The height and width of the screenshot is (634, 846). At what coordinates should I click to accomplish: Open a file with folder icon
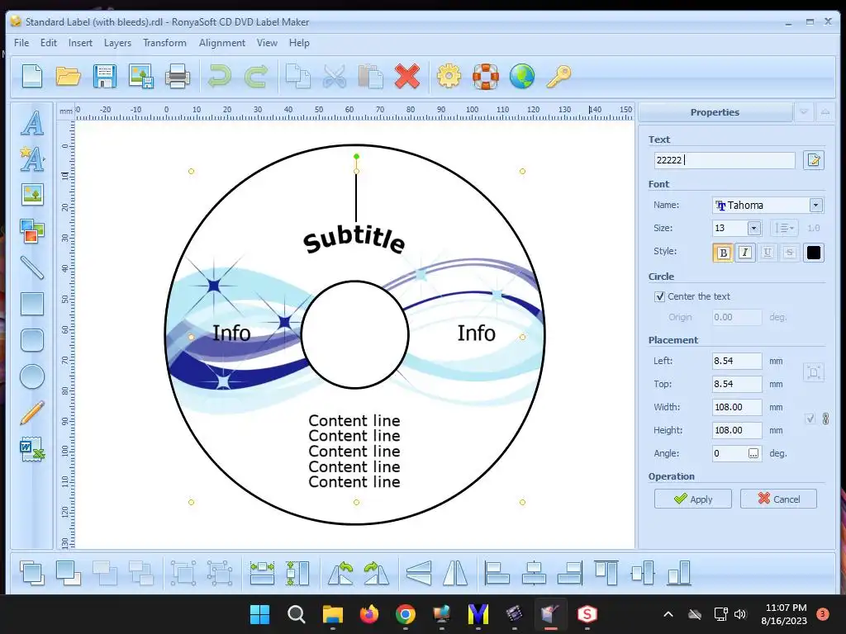[x=68, y=75]
